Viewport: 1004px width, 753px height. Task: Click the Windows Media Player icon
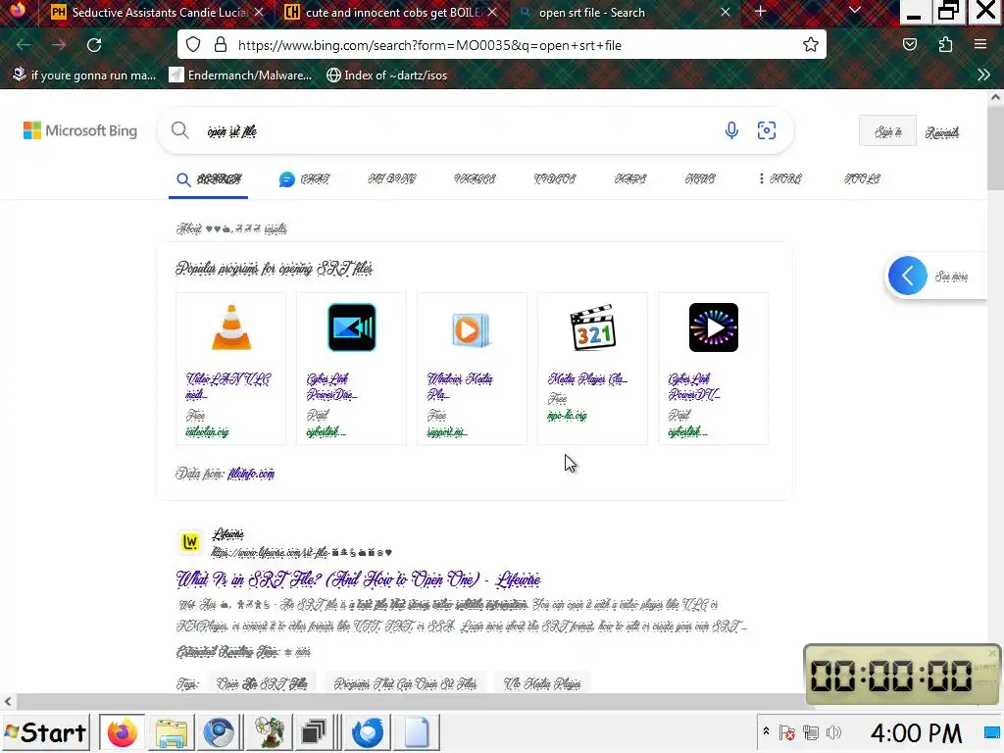coord(472,329)
